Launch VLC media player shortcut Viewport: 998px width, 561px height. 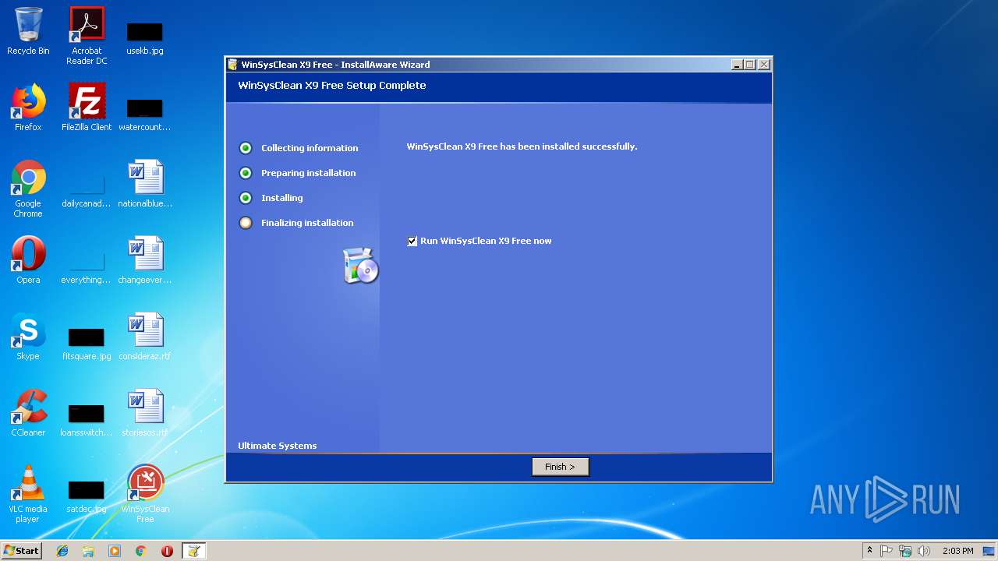pyautogui.click(x=28, y=494)
